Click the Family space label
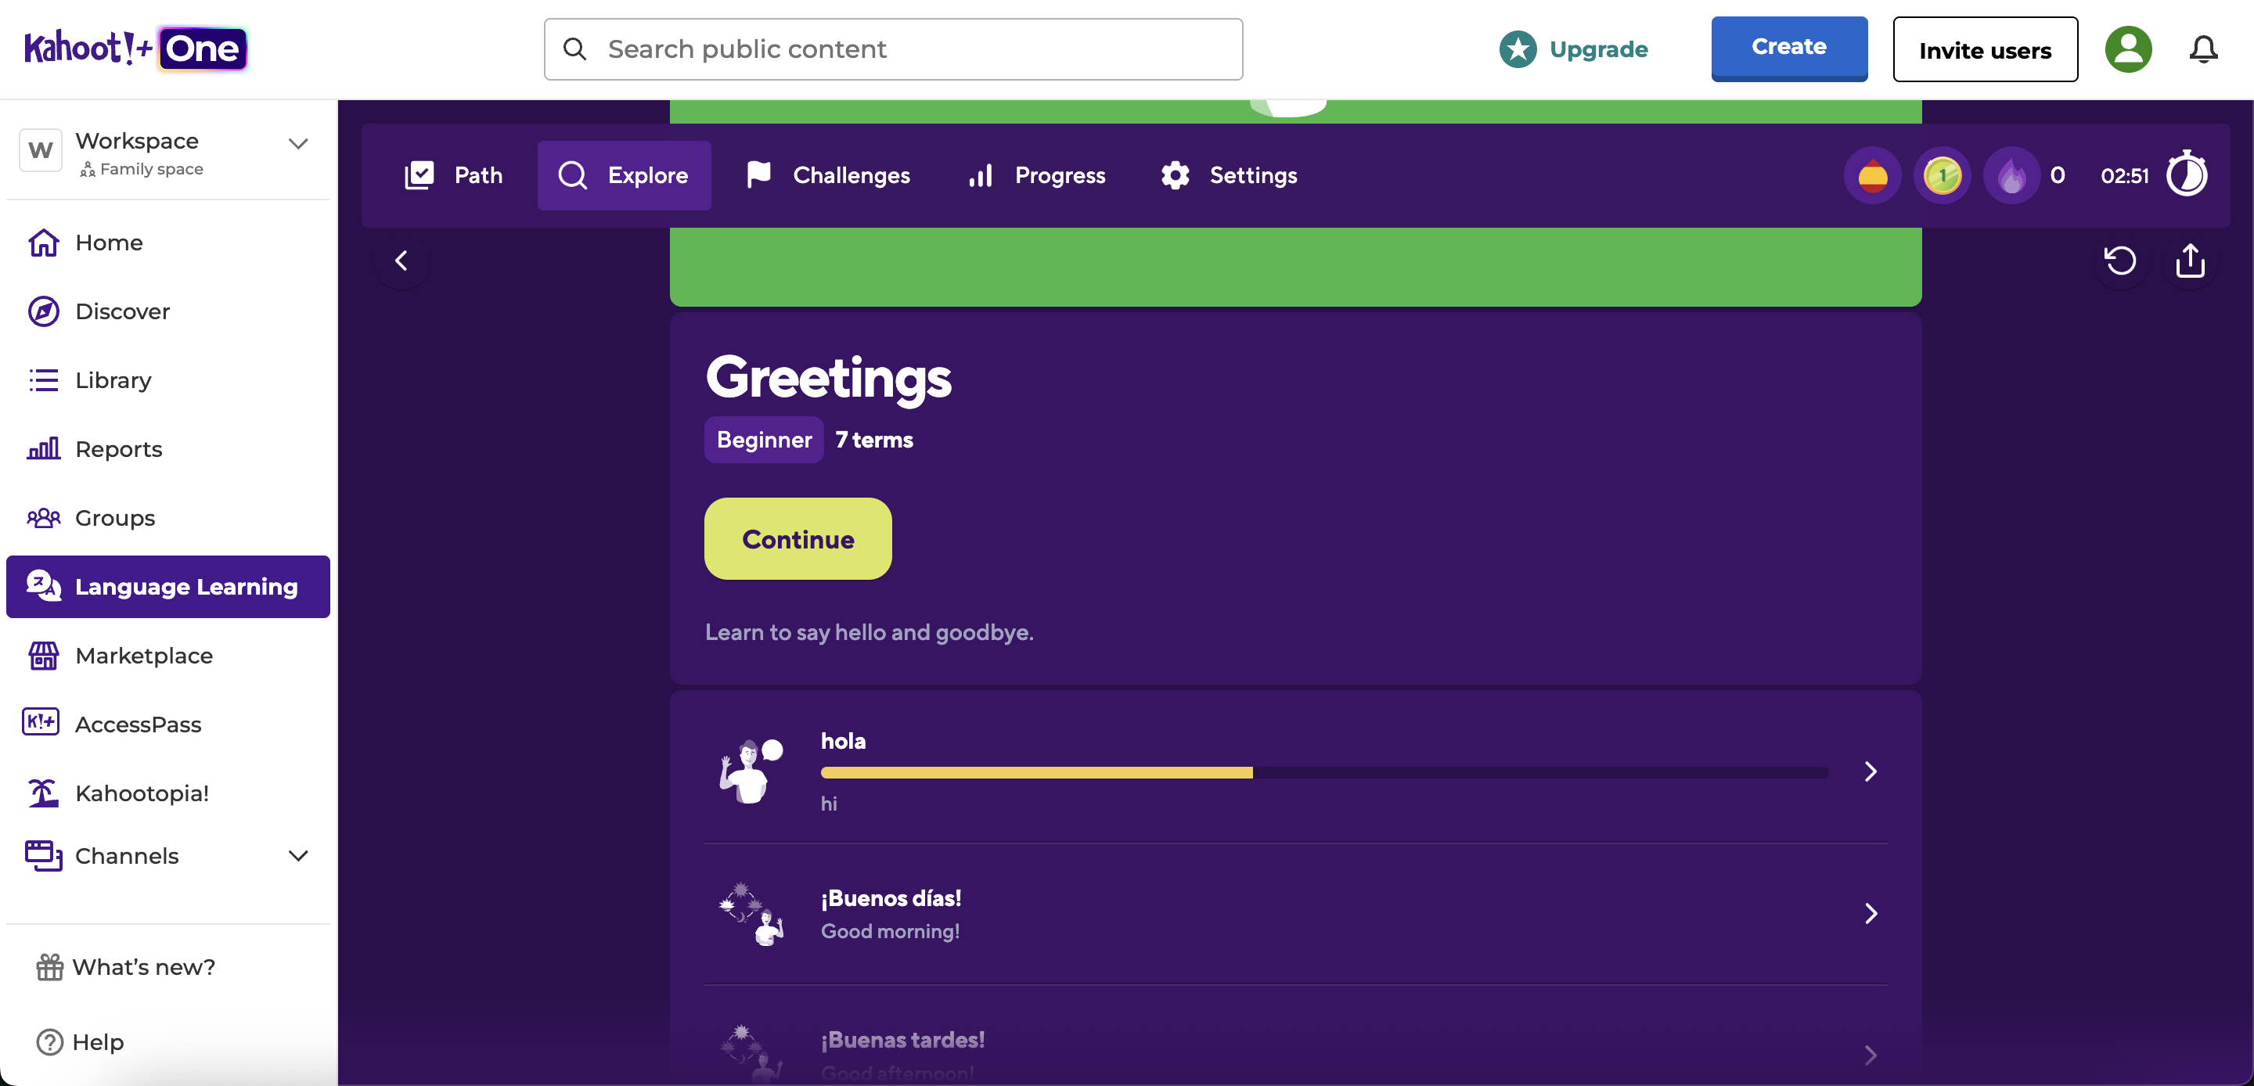This screenshot has width=2254, height=1086. click(x=151, y=169)
